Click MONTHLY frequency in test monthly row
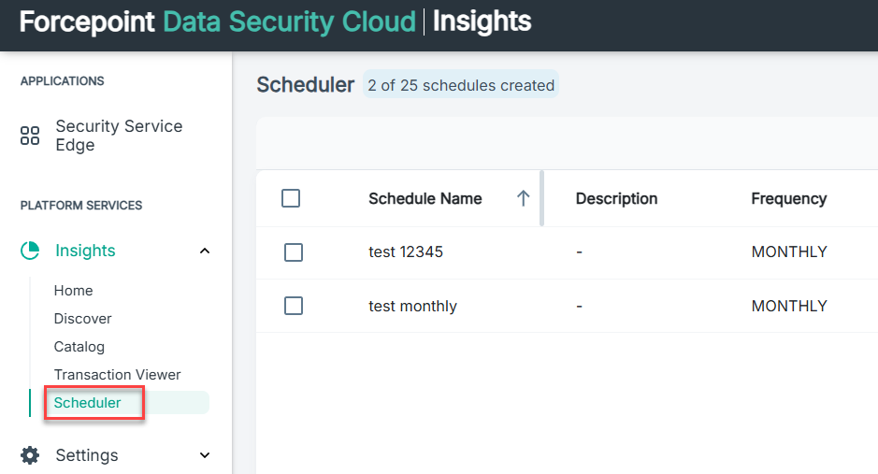This screenshot has height=474, width=878. click(x=789, y=306)
